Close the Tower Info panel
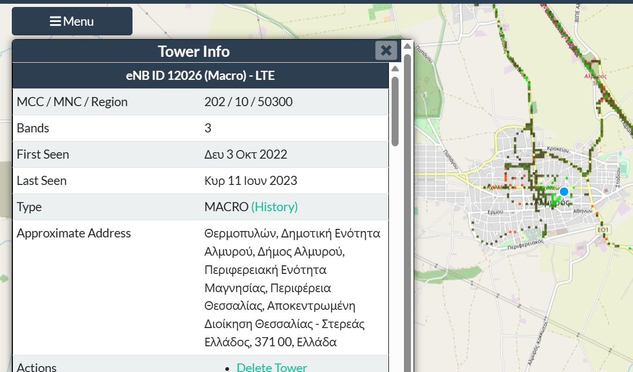This screenshot has height=372, width=633. point(386,50)
